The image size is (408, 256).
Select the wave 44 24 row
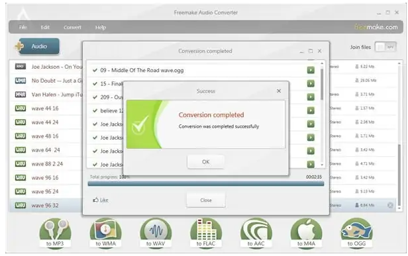click(x=46, y=122)
